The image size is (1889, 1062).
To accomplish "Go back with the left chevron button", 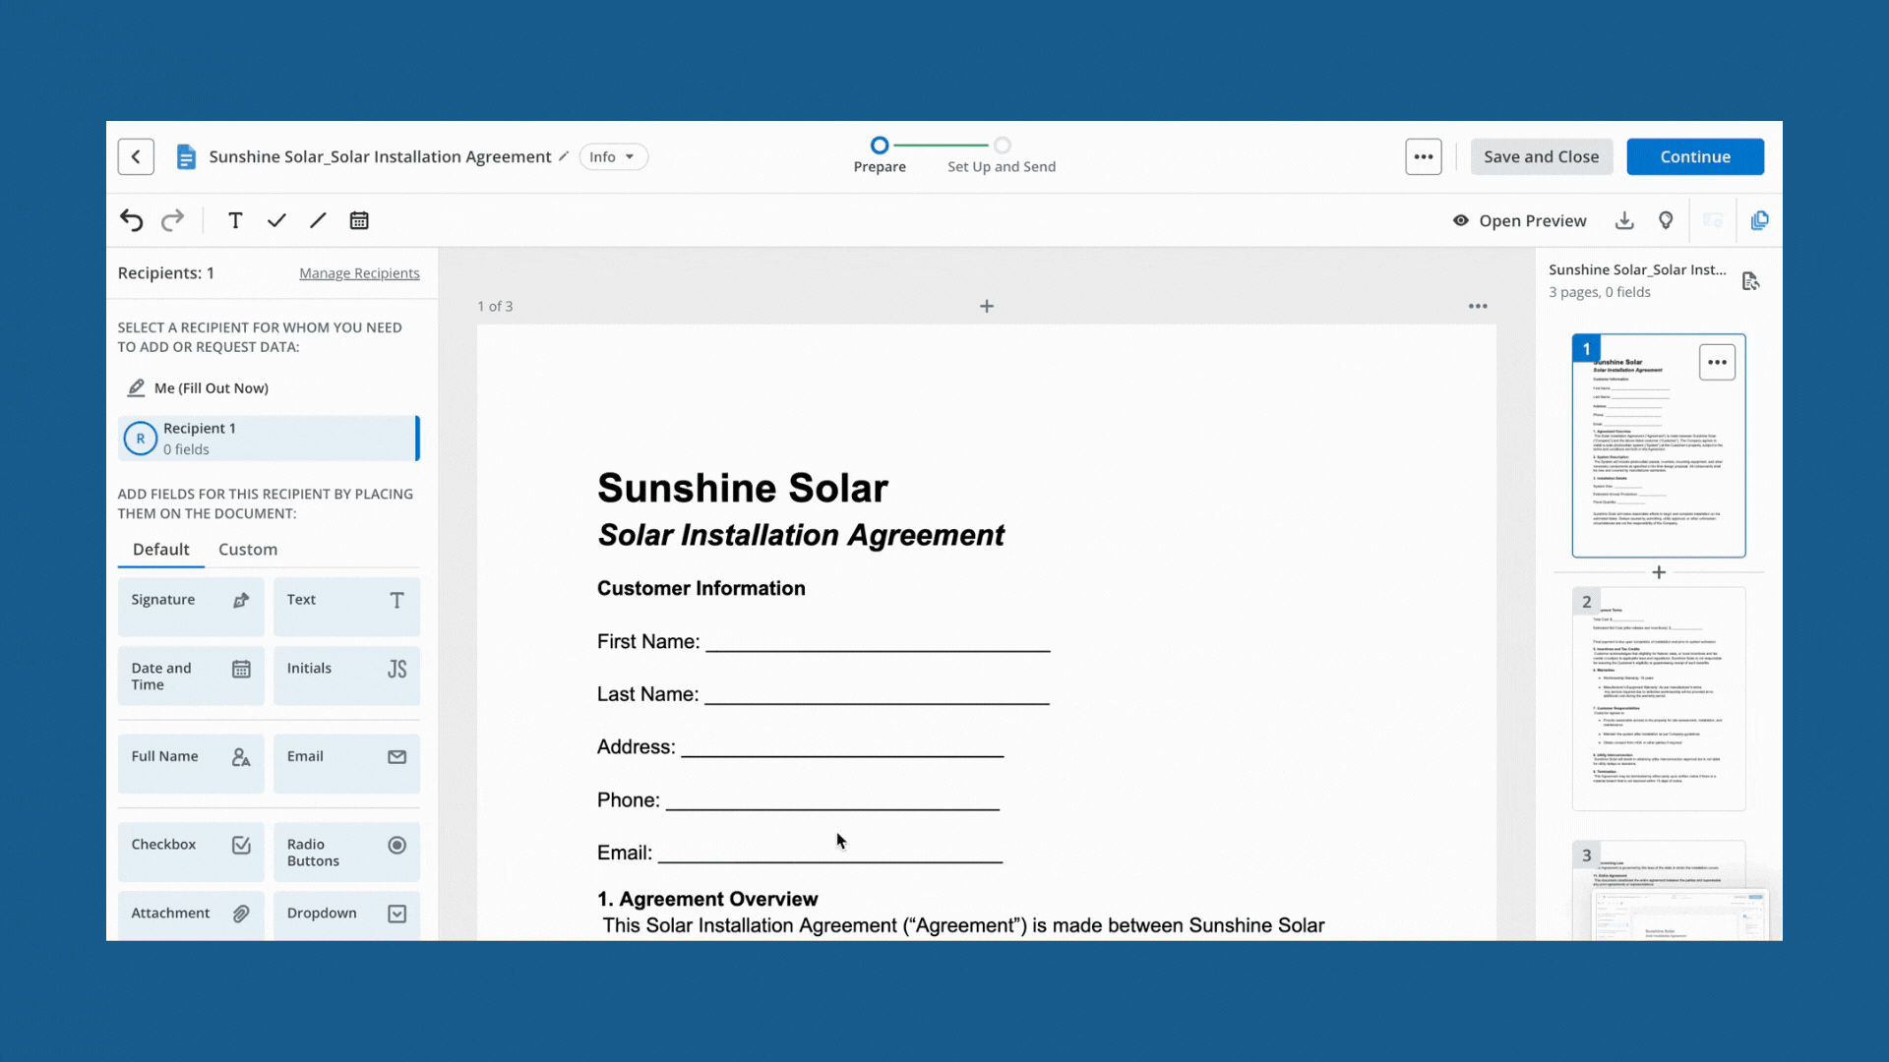I will pyautogui.click(x=136, y=156).
